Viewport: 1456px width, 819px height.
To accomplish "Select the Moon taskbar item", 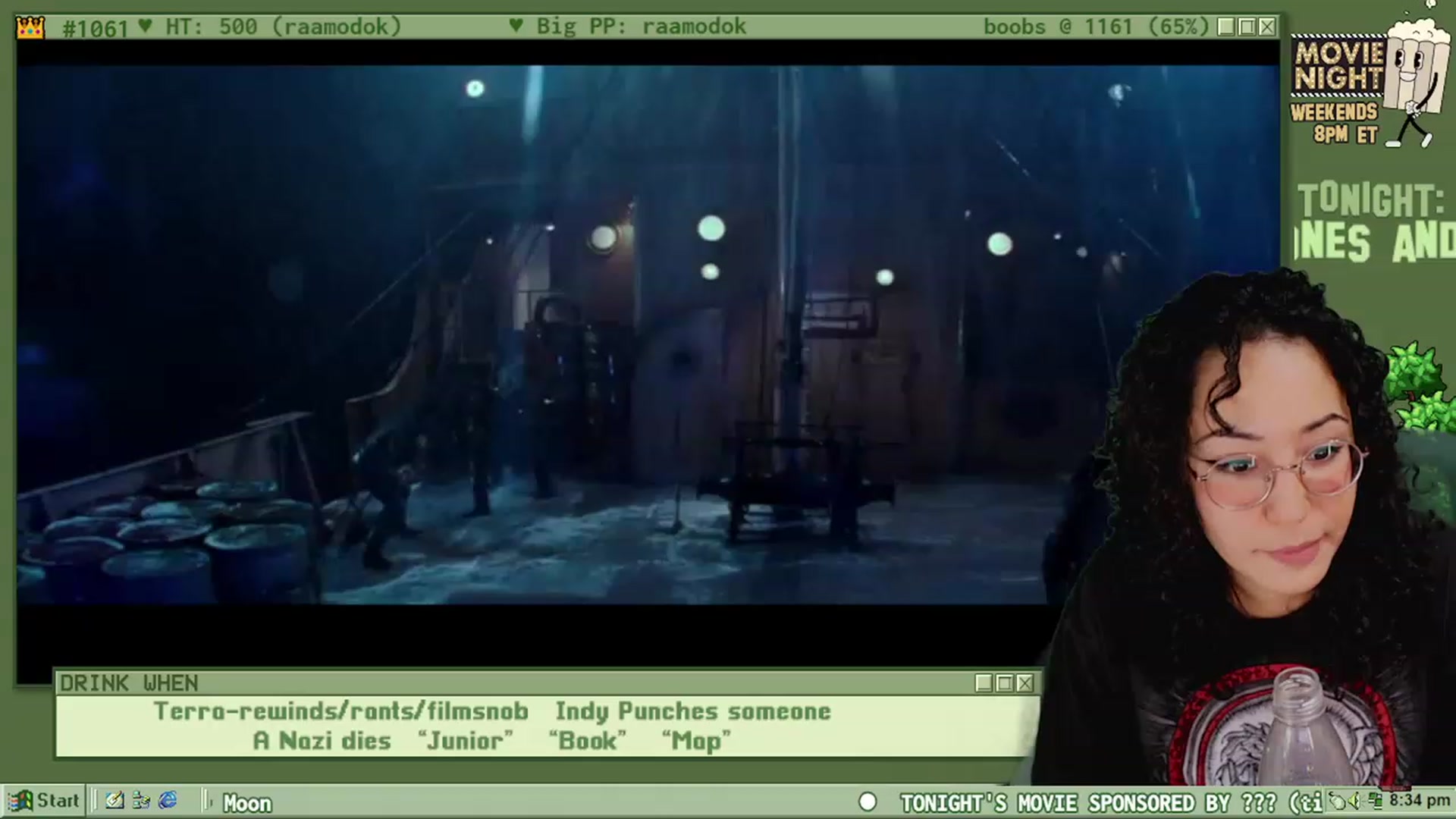I will point(247,802).
